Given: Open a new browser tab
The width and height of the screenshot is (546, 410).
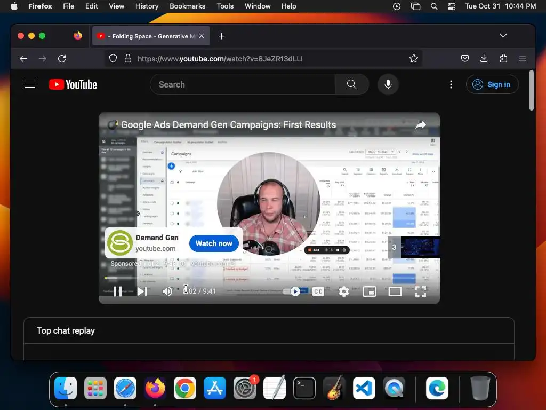Looking at the screenshot, I should [x=221, y=36].
